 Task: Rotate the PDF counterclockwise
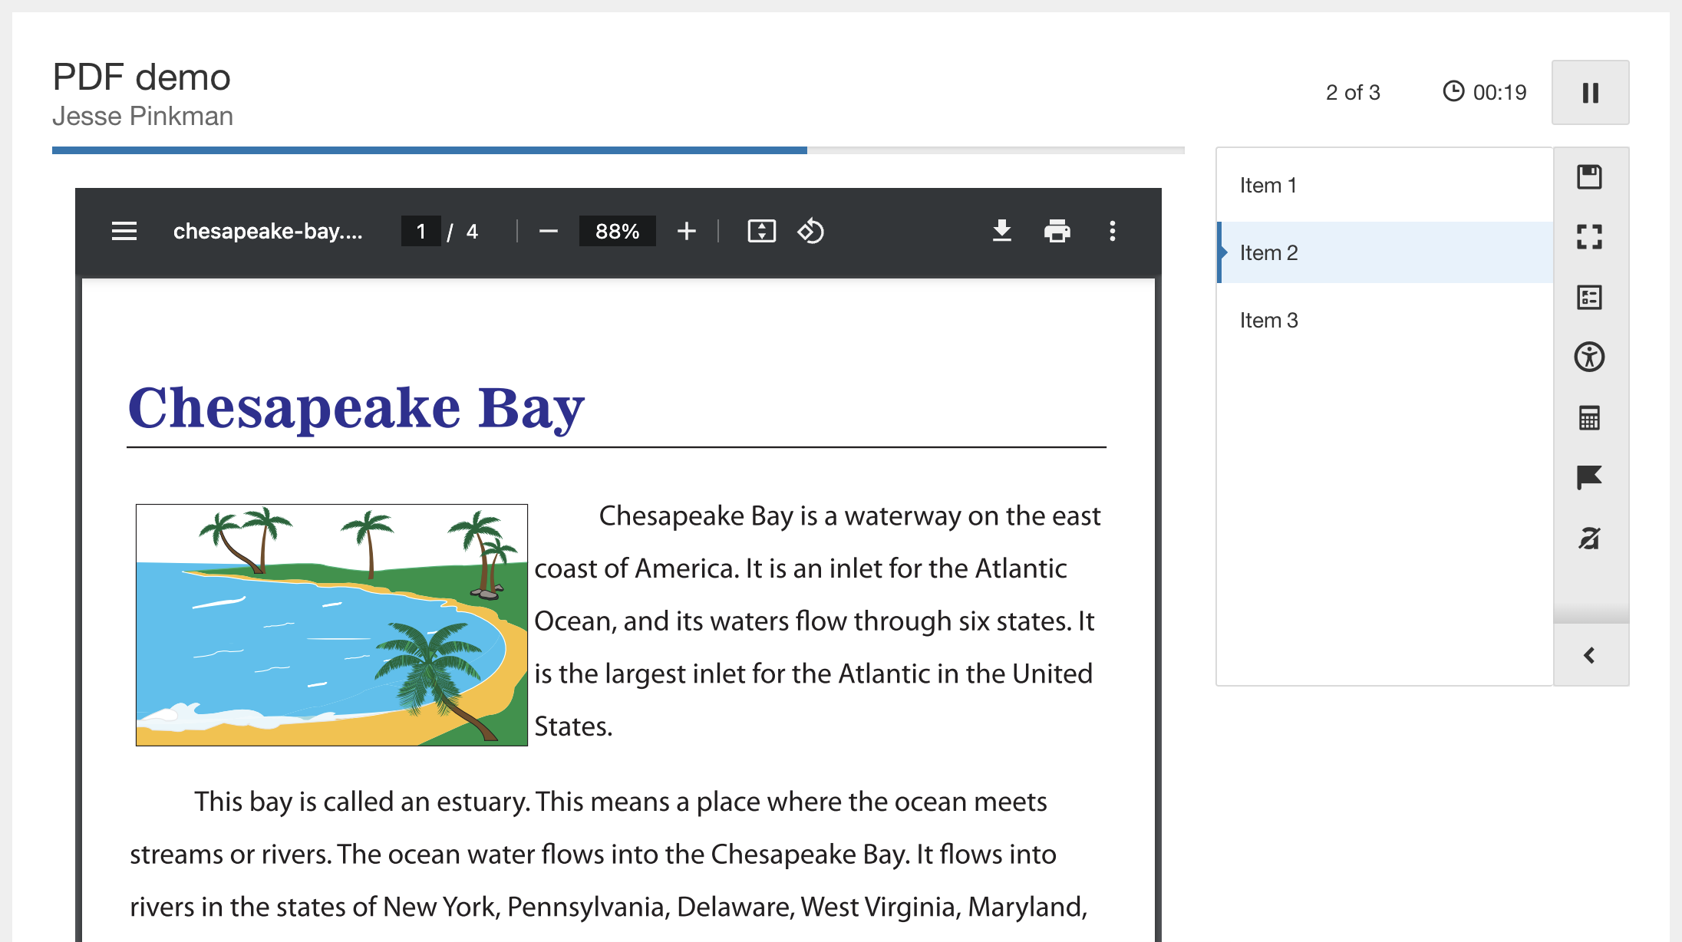tap(810, 231)
